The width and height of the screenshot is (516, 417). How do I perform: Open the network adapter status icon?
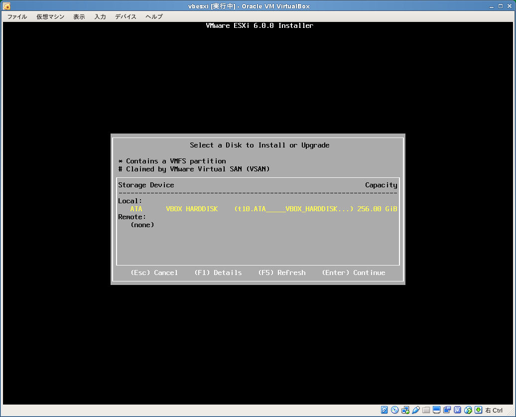[x=405, y=410]
